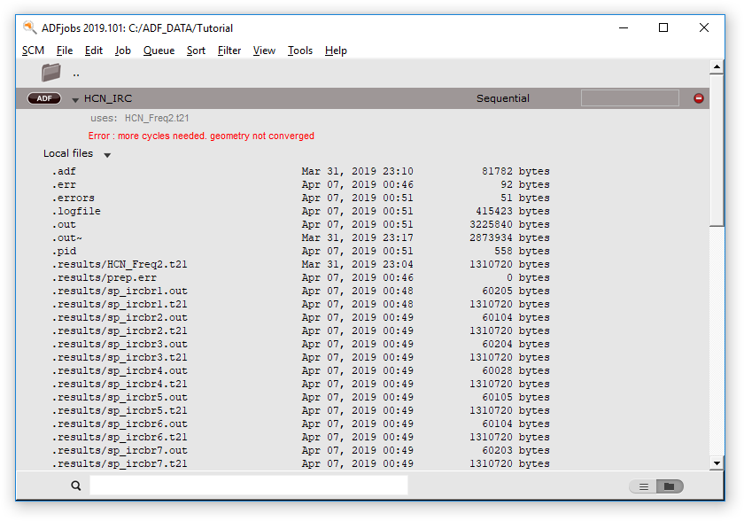Viewport: 744px width, 521px height.
Task: Open the .errors local file
Action: coord(73,198)
